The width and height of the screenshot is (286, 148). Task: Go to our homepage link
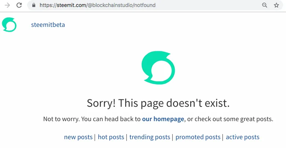163,119
